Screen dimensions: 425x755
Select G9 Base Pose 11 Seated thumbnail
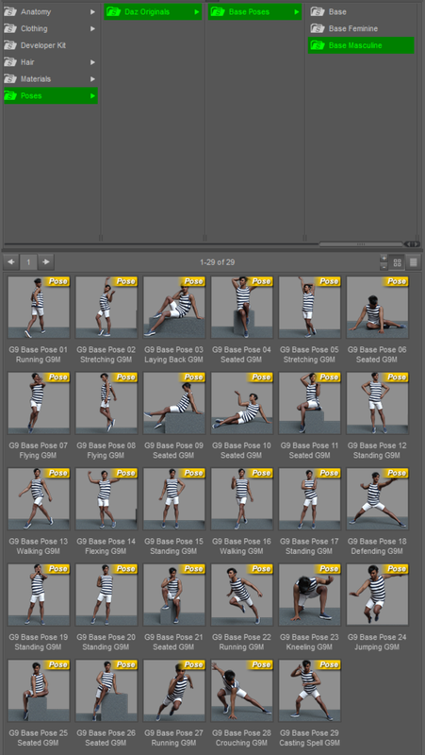310,403
